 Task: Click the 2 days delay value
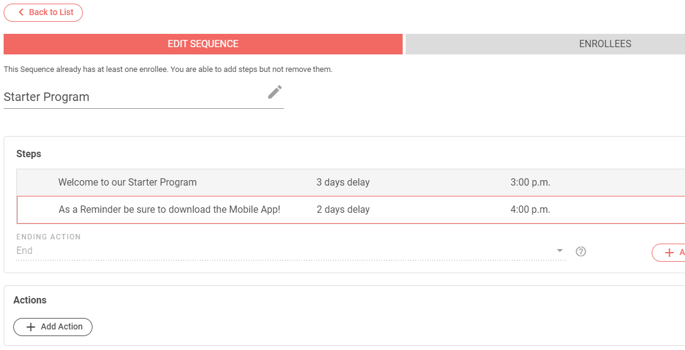click(343, 210)
